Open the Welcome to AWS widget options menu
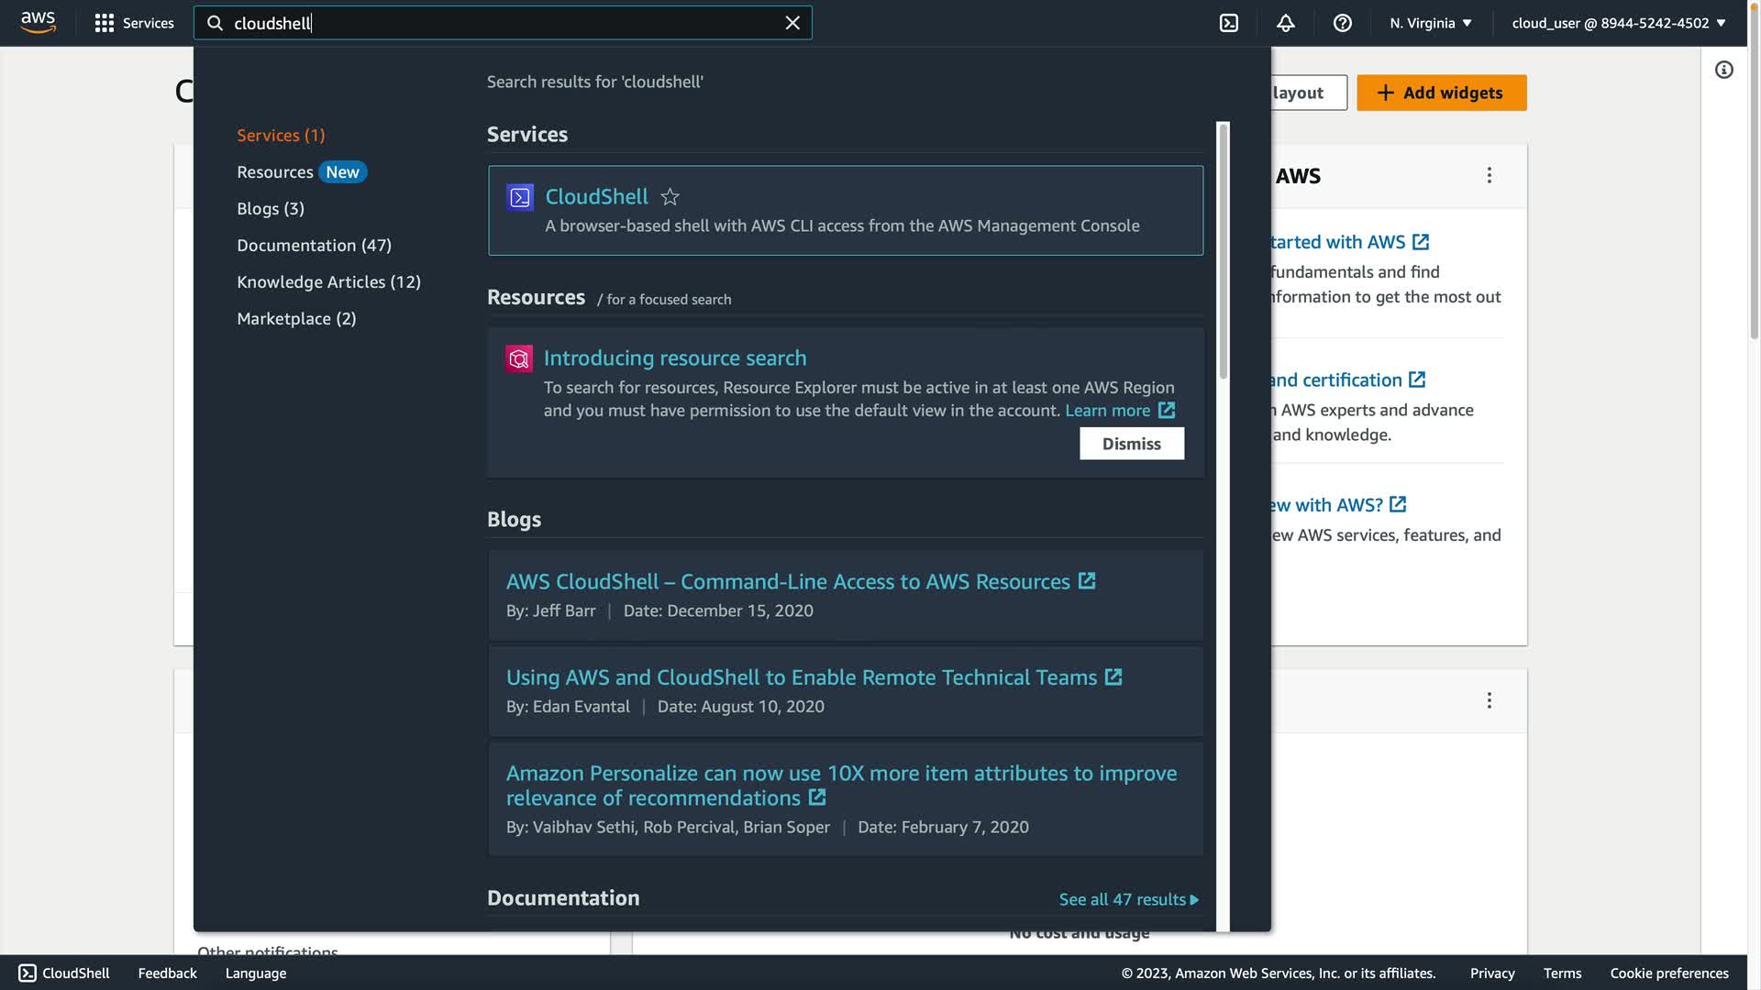 1489,175
